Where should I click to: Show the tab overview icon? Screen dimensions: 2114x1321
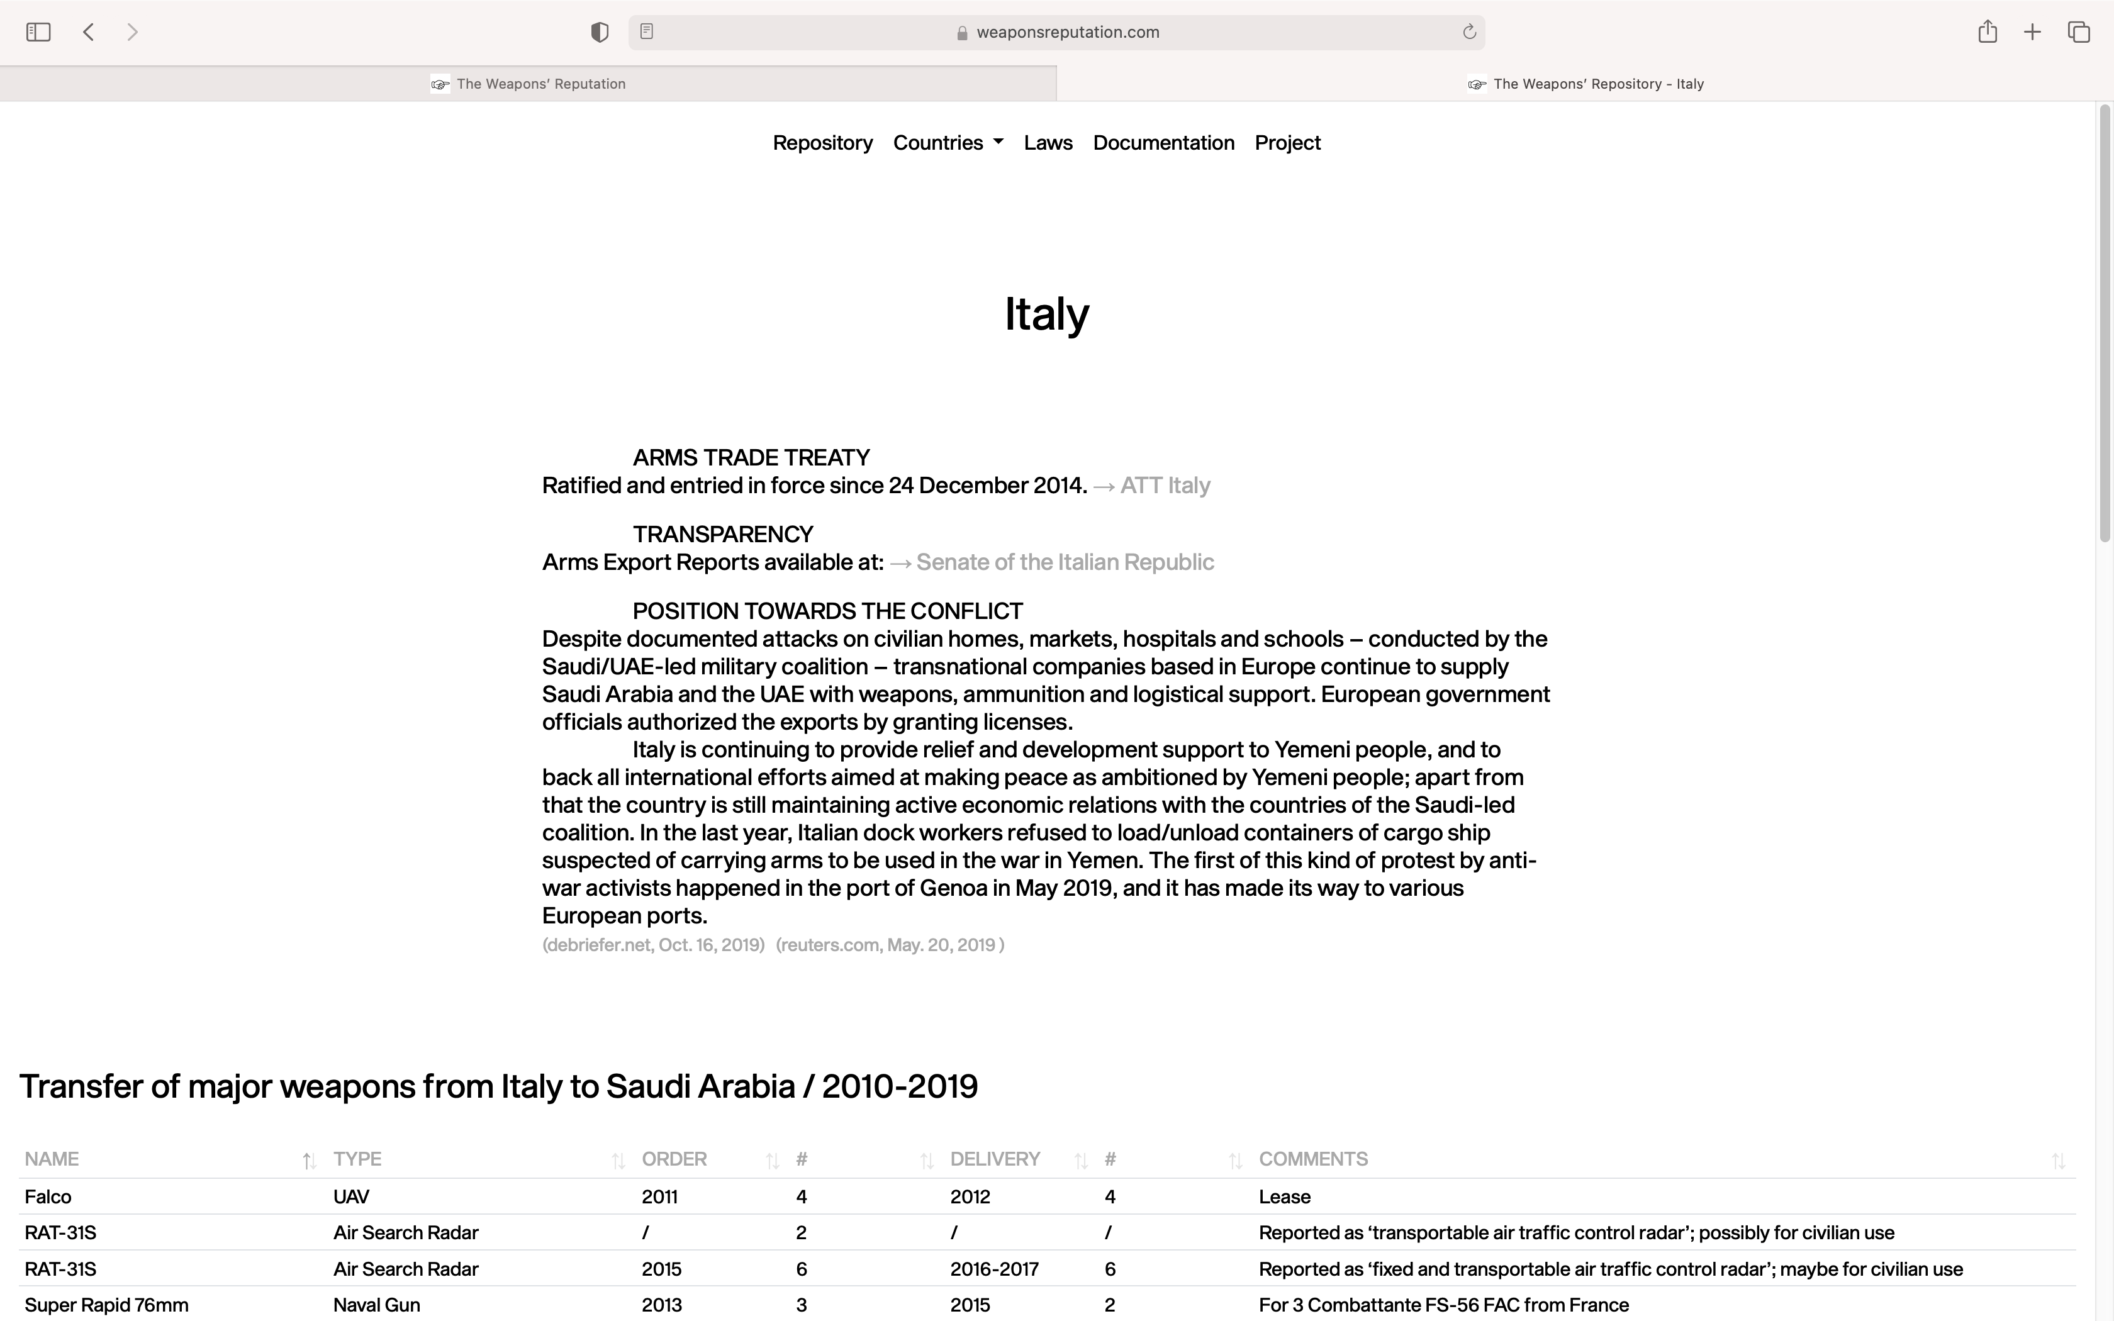tap(2078, 32)
